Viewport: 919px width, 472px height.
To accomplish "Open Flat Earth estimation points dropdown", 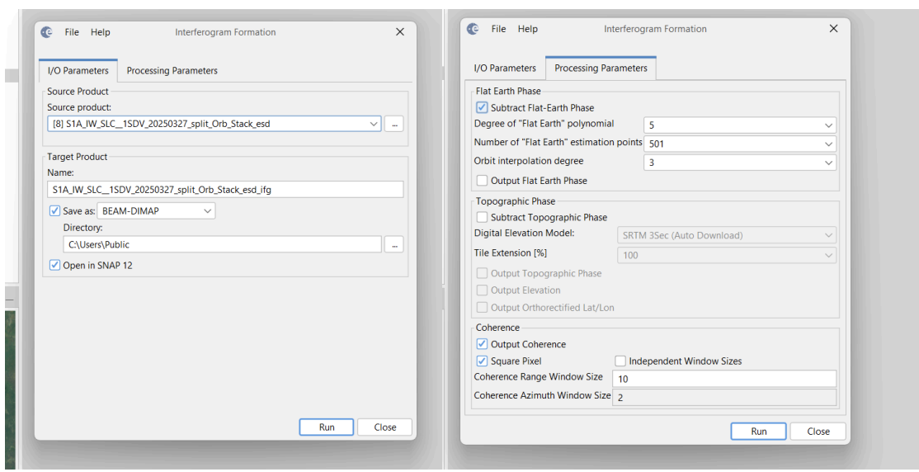I will (740, 144).
